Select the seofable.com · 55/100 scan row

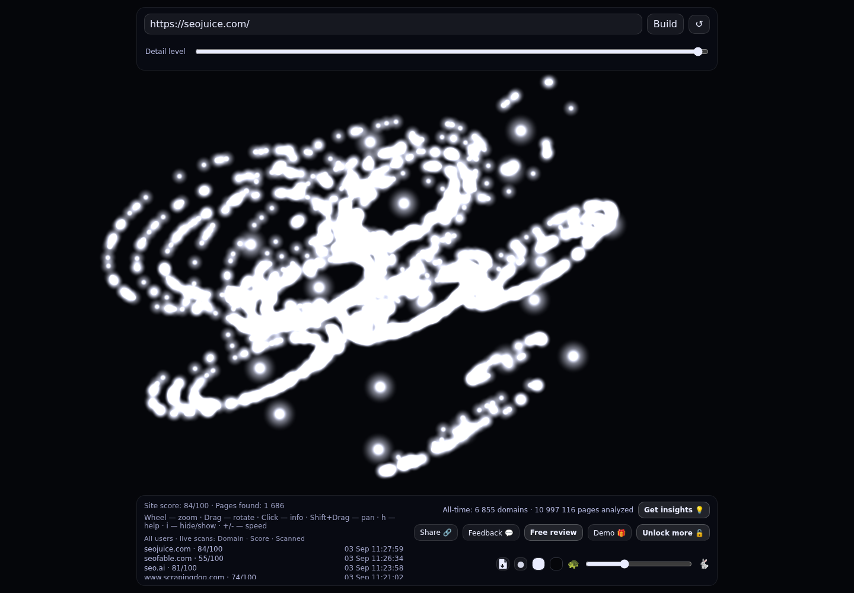coord(273,559)
